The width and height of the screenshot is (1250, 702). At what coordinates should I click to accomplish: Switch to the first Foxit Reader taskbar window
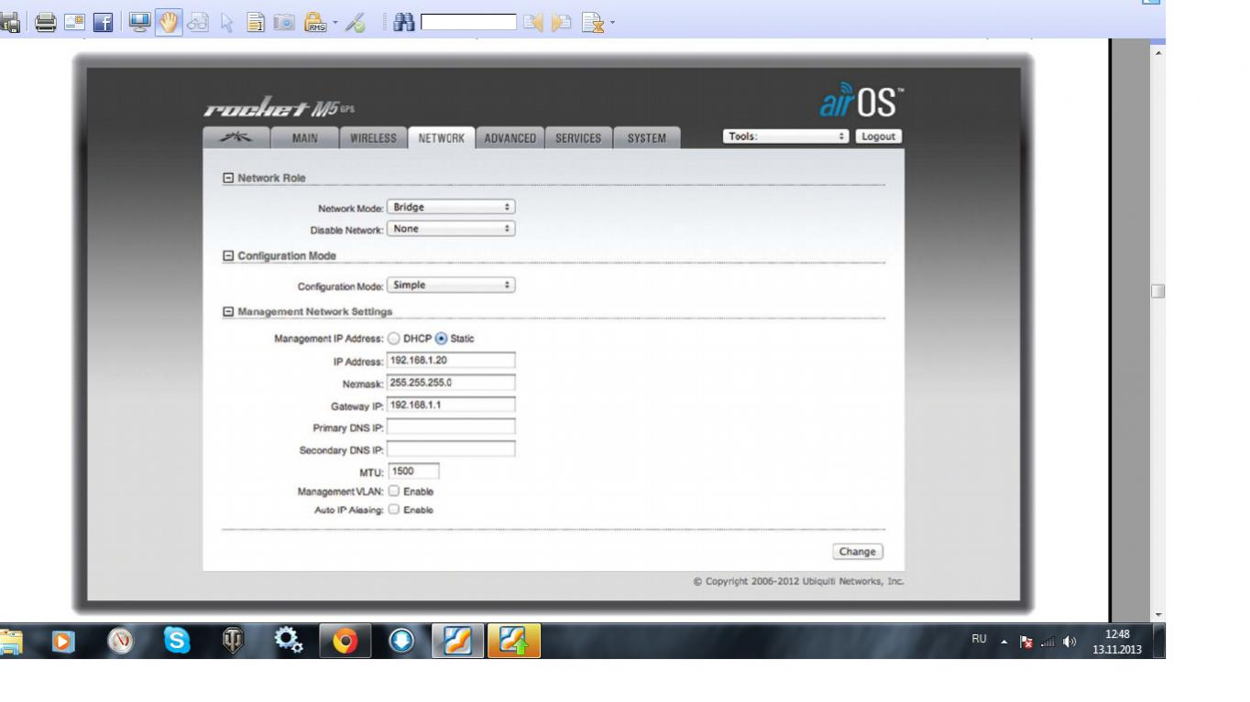coord(457,643)
